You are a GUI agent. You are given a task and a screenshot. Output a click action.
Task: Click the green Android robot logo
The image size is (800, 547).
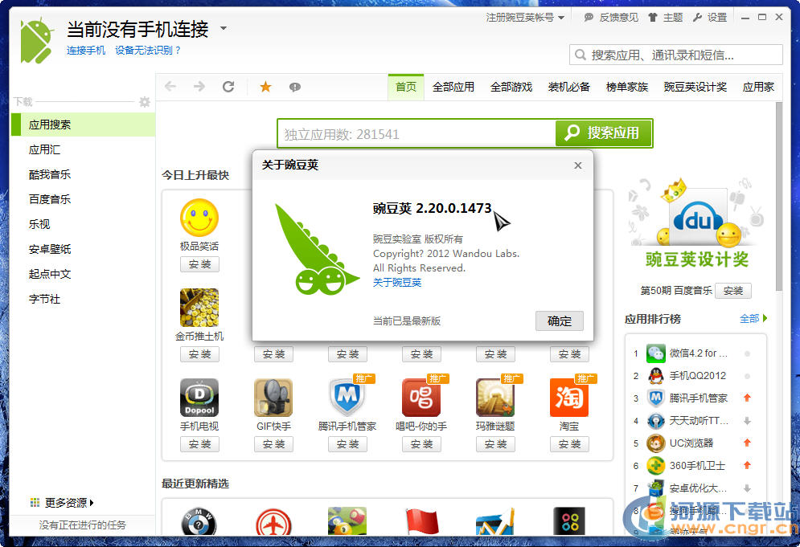(x=37, y=40)
